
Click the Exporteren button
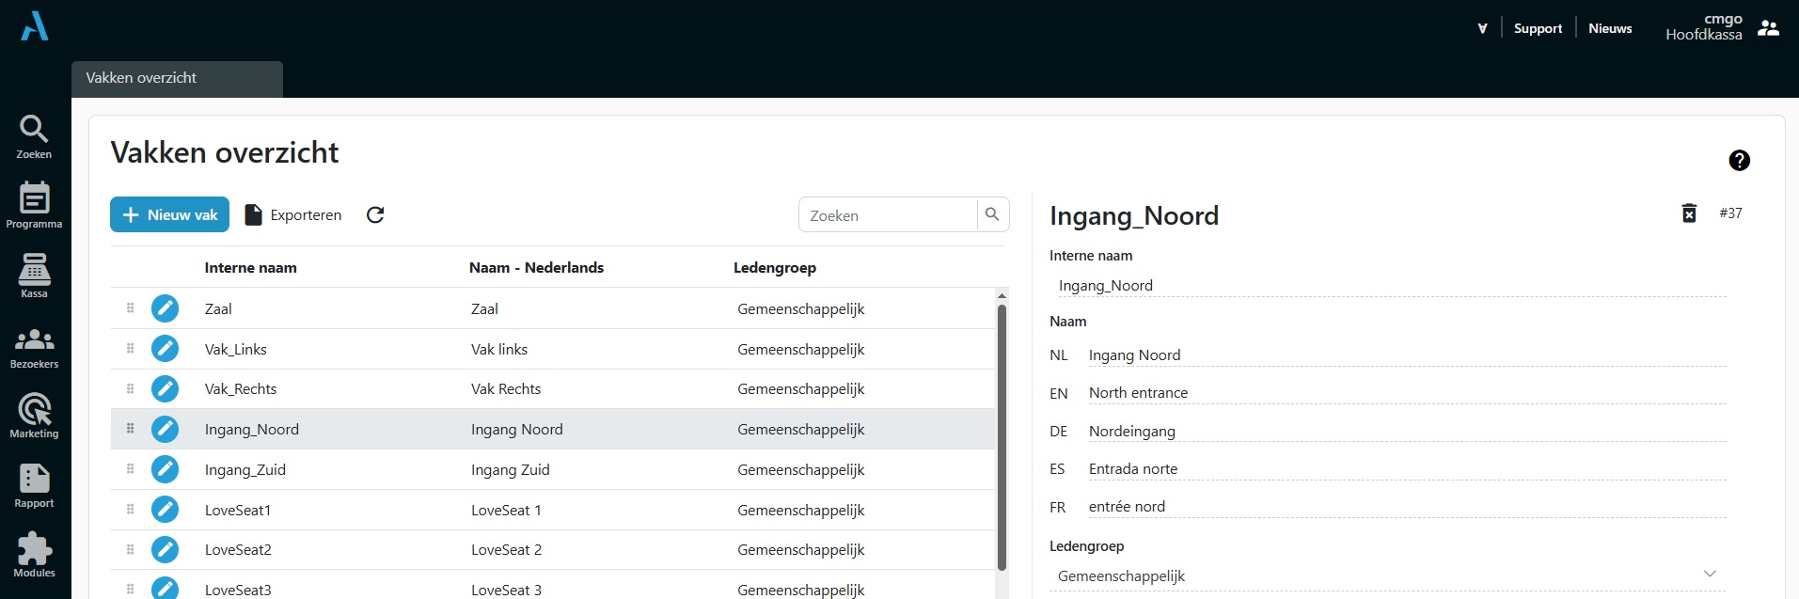click(293, 215)
